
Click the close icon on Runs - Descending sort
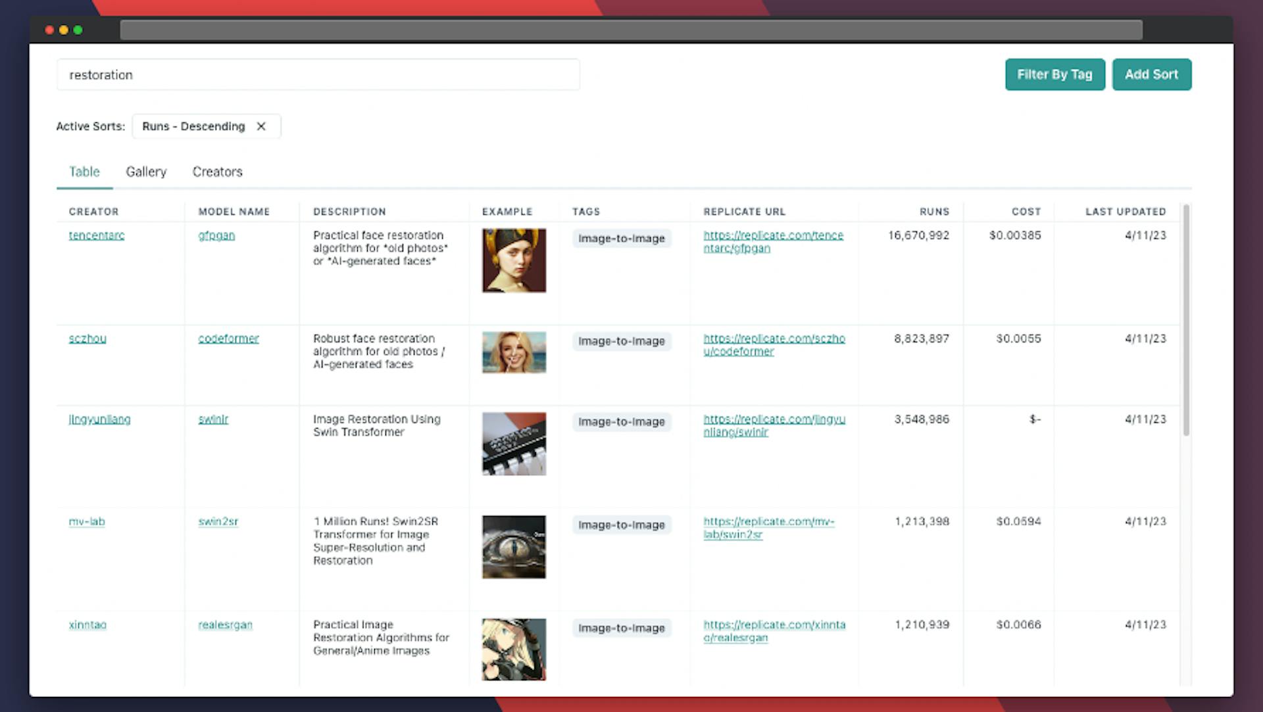[262, 126]
